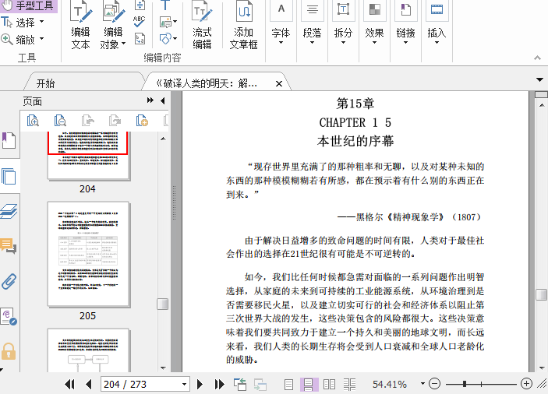Switch to continuous page view mode
The width and height of the screenshot is (548, 394).
pos(309,384)
